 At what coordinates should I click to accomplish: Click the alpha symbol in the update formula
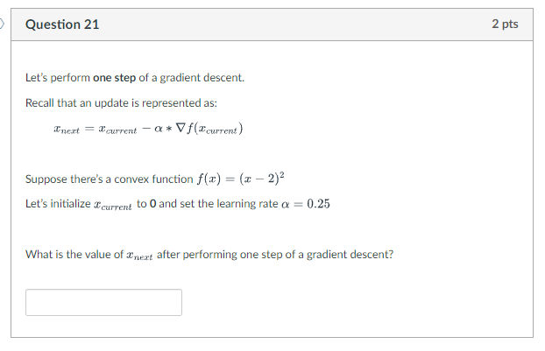click(x=159, y=129)
